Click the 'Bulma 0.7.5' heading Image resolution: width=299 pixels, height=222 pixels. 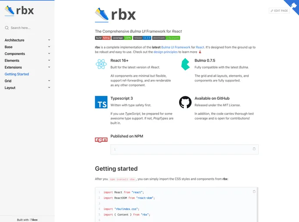point(205,61)
